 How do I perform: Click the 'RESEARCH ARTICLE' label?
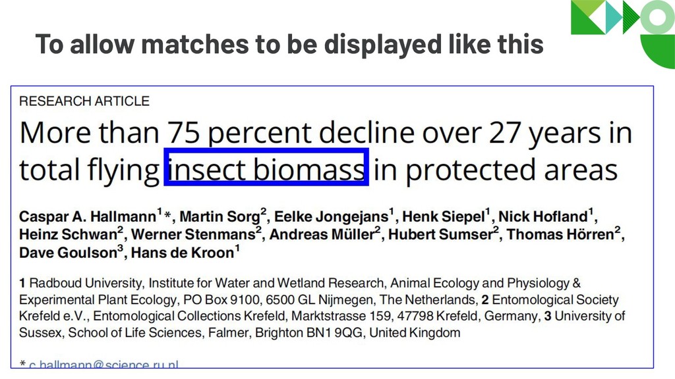tap(84, 101)
